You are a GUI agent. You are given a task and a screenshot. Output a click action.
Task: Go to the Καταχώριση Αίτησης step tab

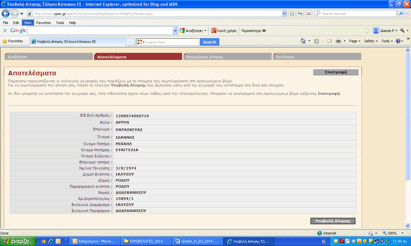point(227,57)
